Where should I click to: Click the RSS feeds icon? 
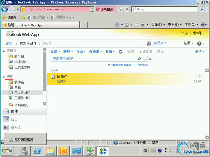click(x=127, y=25)
